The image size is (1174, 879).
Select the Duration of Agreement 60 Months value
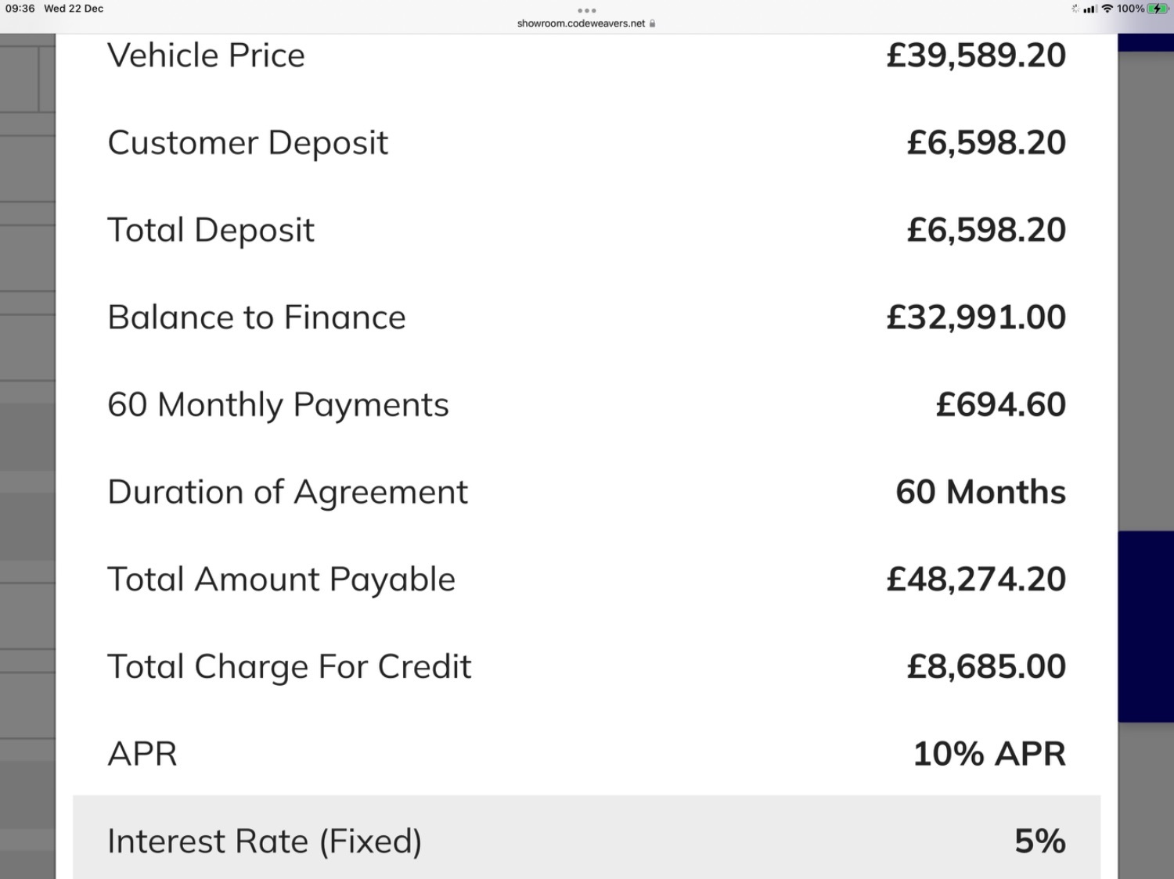pyautogui.click(x=981, y=493)
